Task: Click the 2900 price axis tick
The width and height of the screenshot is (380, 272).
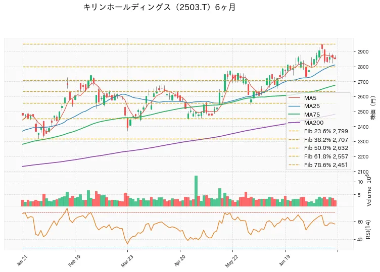Action: [x=362, y=52]
